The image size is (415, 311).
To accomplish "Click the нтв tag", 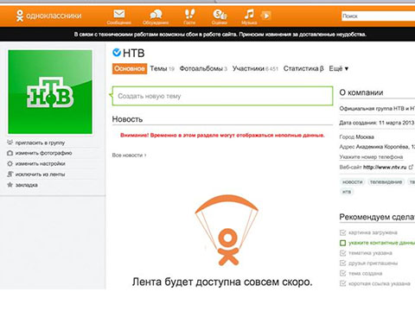I will pyautogui.click(x=347, y=192).
